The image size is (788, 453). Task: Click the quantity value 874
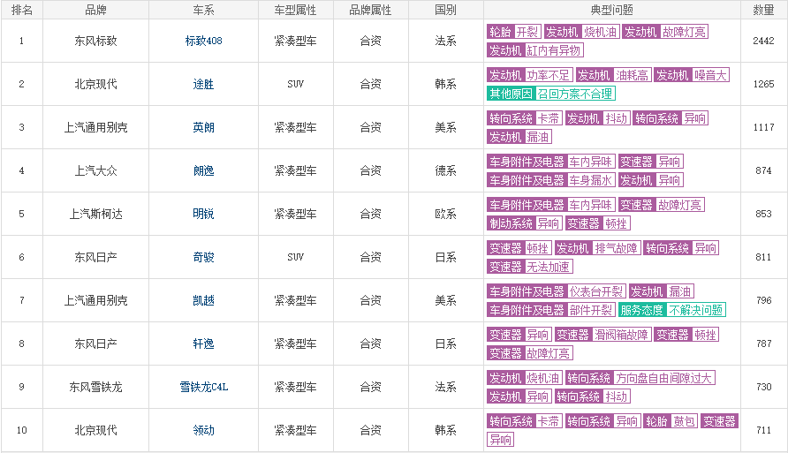(x=763, y=170)
